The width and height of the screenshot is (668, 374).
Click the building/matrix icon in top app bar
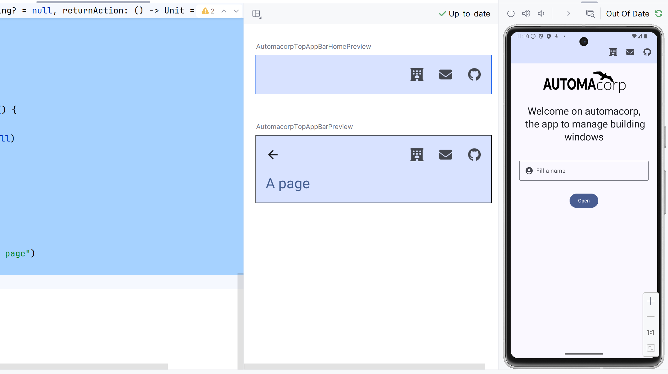point(613,52)
